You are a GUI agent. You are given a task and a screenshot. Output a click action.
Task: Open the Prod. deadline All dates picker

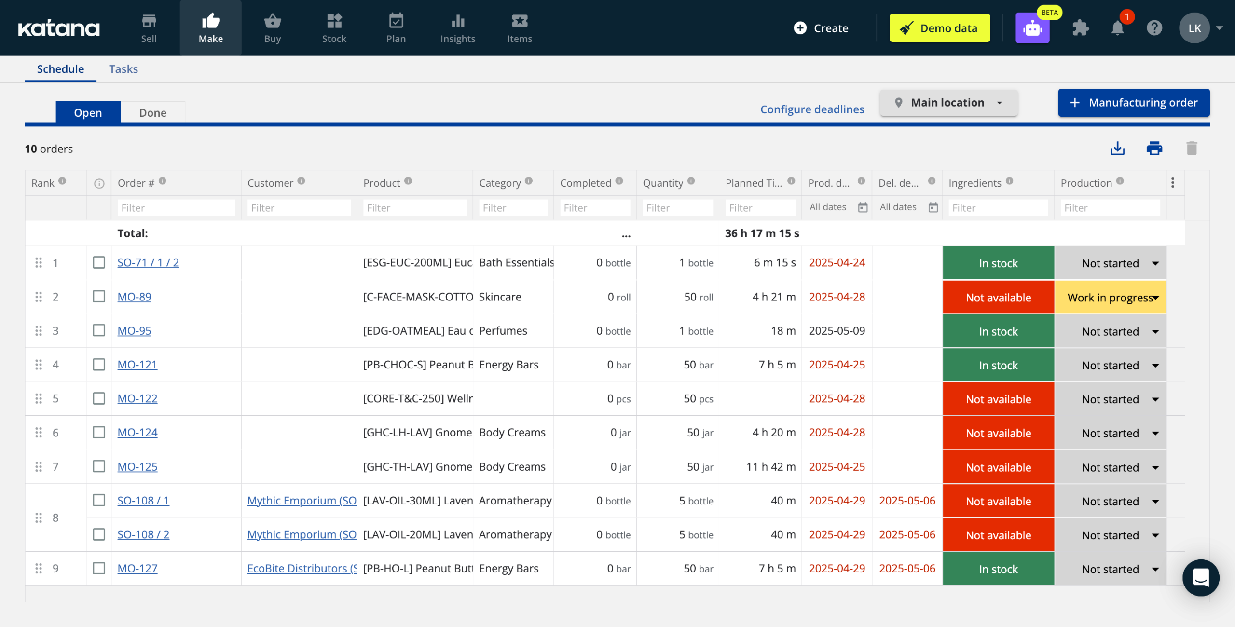tap(837, 207)
